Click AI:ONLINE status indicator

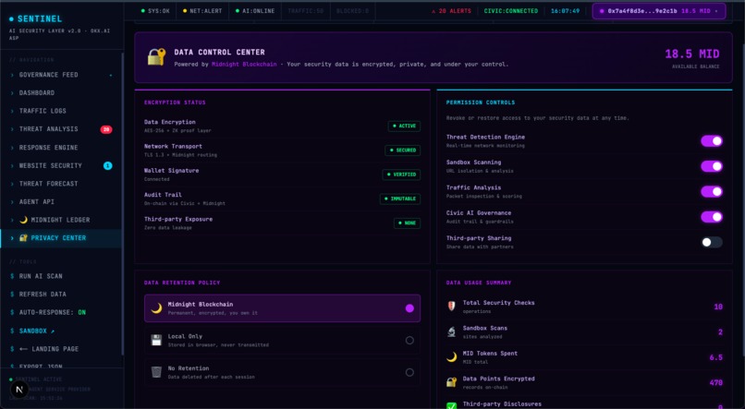coord(255,11)
